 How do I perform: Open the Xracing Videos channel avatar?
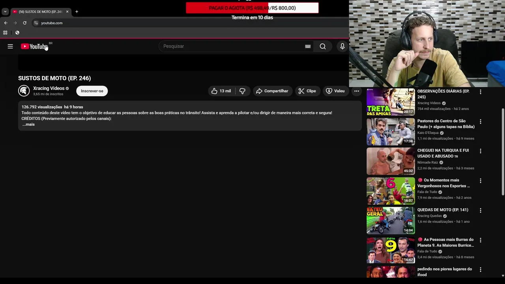(24, 91)
